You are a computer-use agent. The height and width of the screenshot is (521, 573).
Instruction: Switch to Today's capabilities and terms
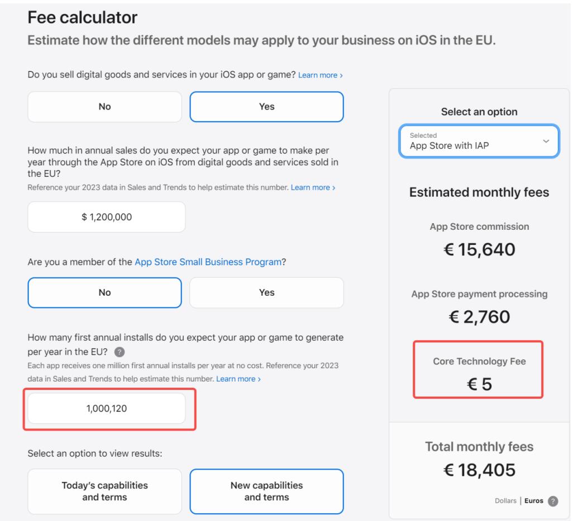[104, 491]
